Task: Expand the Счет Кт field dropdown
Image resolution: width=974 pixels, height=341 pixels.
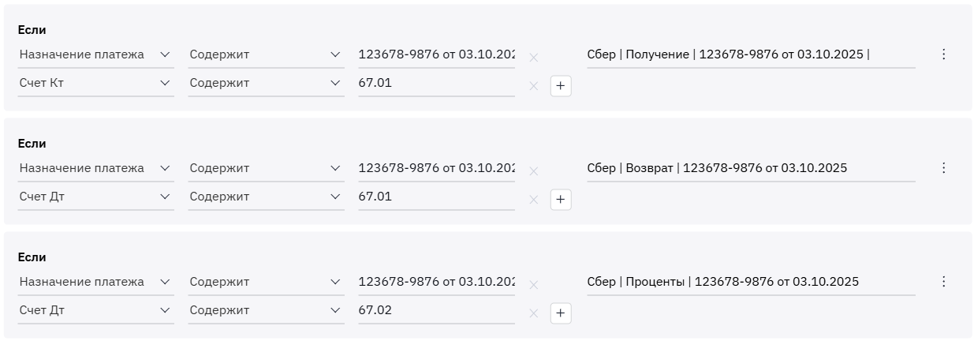Action: tap(95, 83)
